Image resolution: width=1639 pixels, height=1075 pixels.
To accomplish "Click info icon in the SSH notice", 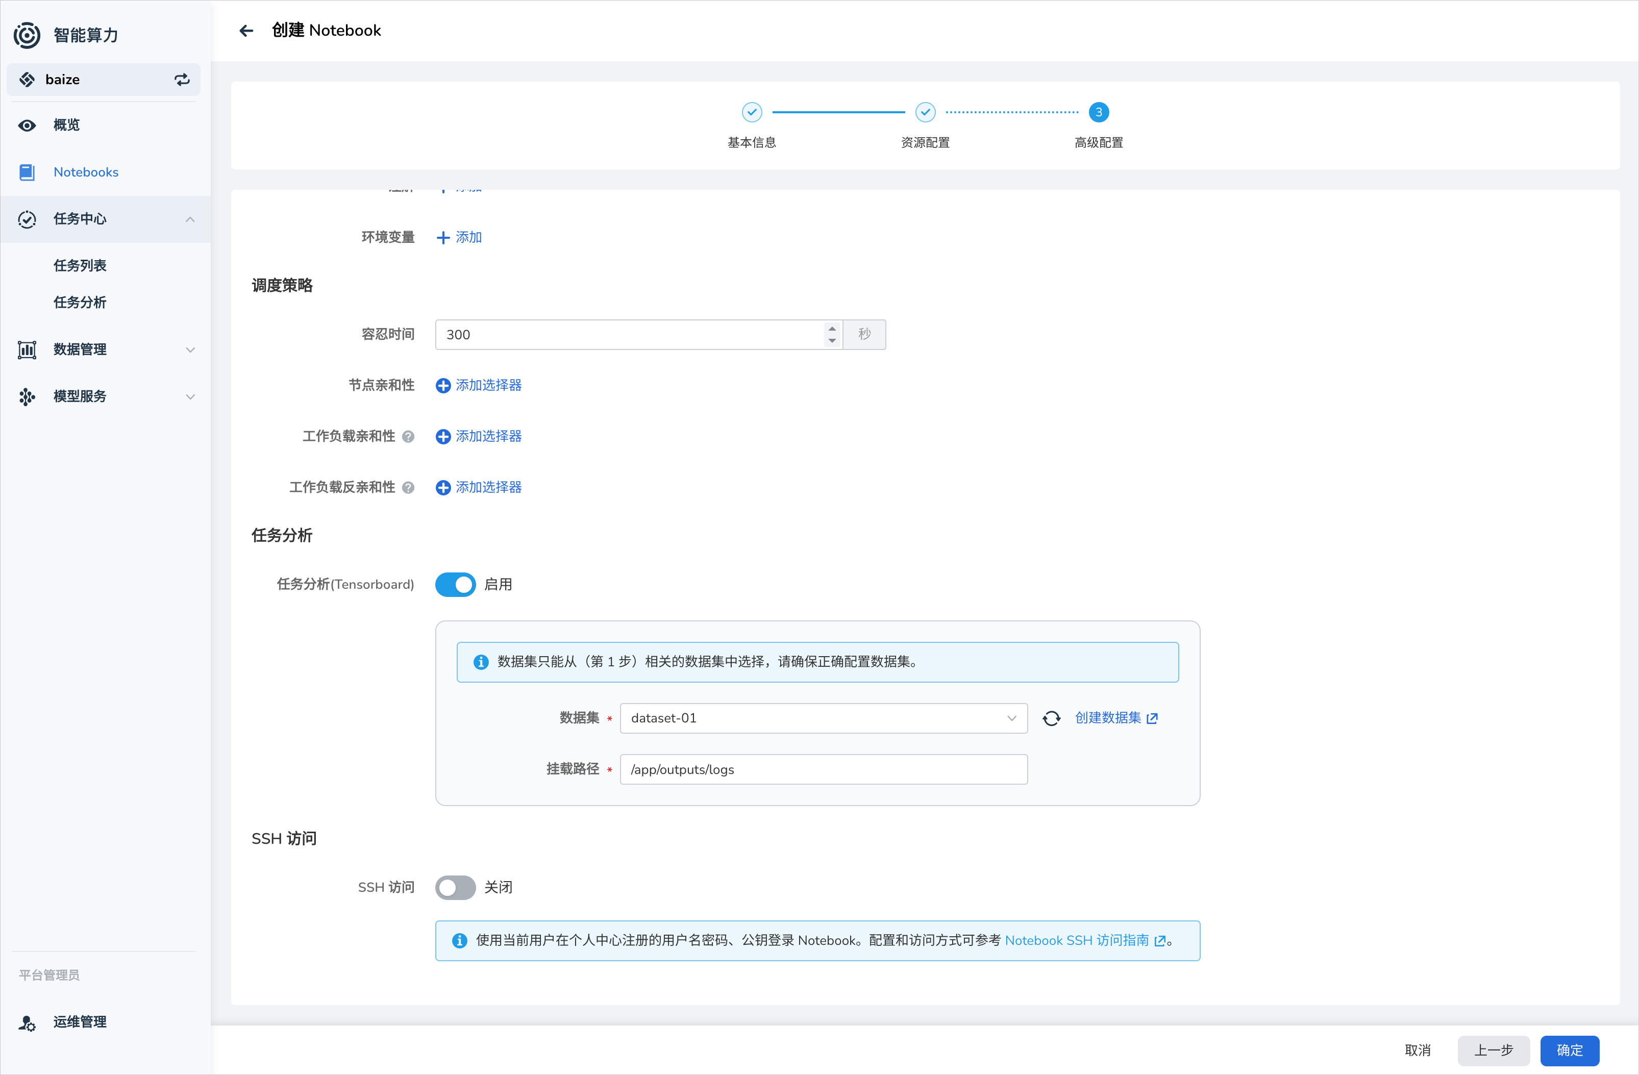I will coord(459,941).
